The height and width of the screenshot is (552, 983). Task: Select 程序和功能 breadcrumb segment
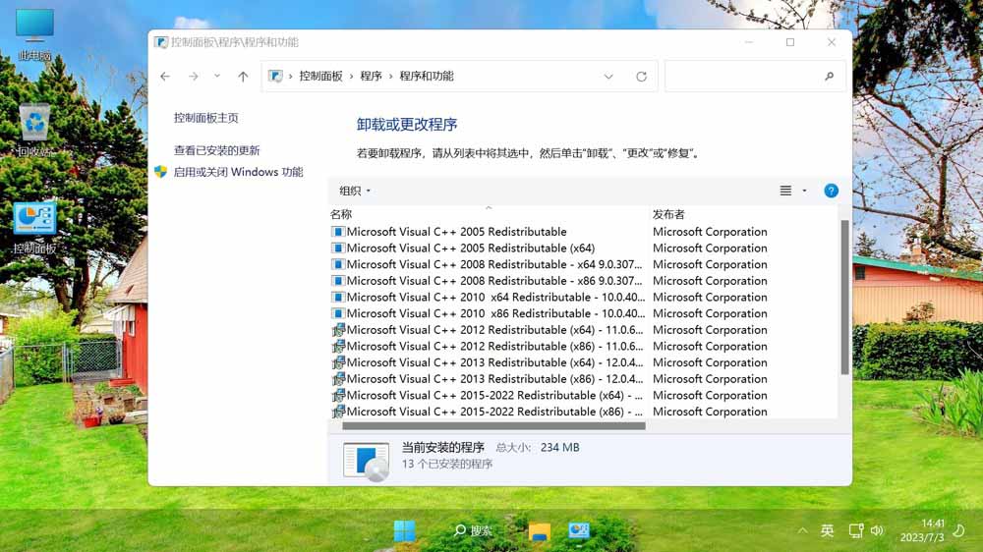pos(427,76)
